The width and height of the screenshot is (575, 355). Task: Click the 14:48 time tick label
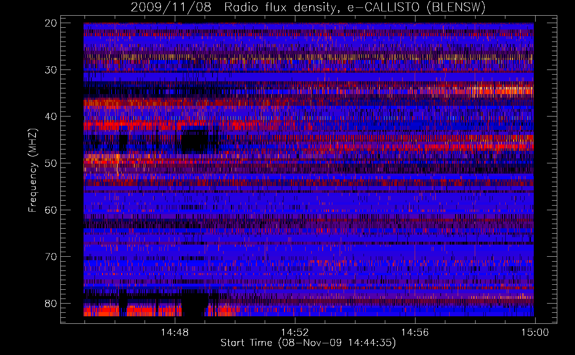(x=174, y=333)
